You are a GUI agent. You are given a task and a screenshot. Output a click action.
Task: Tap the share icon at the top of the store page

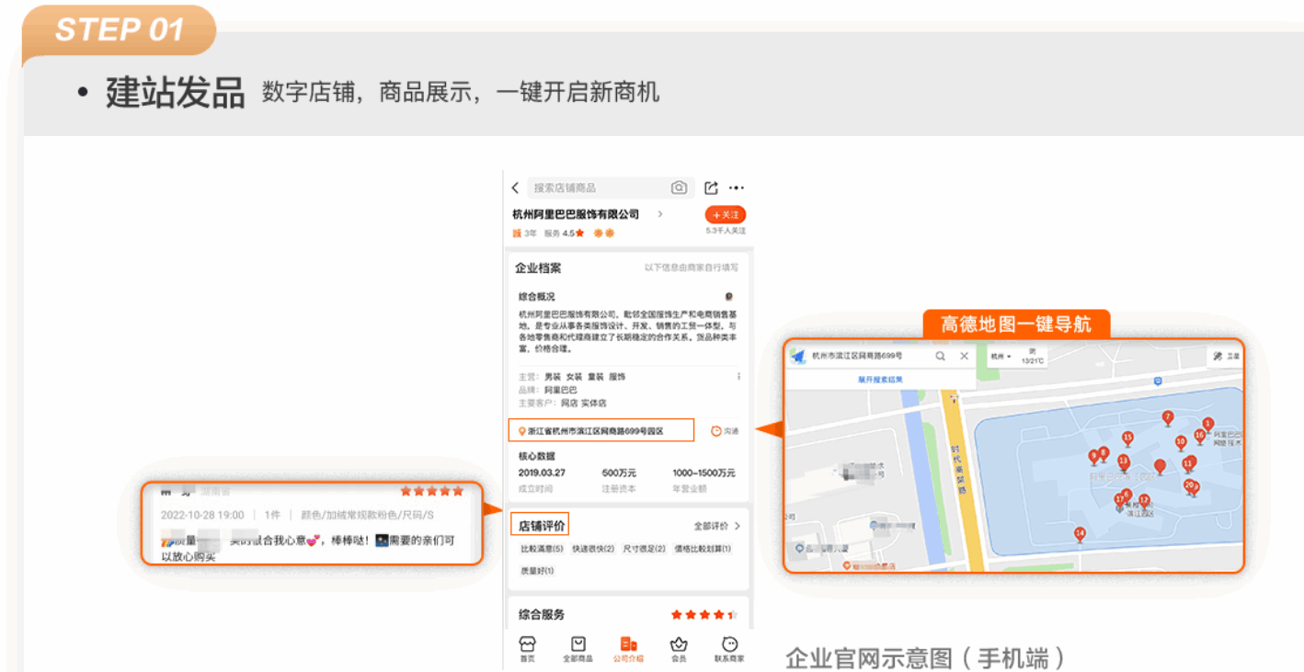click(711, 188)
